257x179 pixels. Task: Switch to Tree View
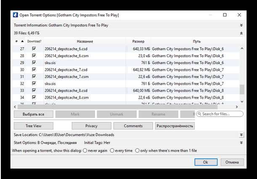tap(33, 126)
